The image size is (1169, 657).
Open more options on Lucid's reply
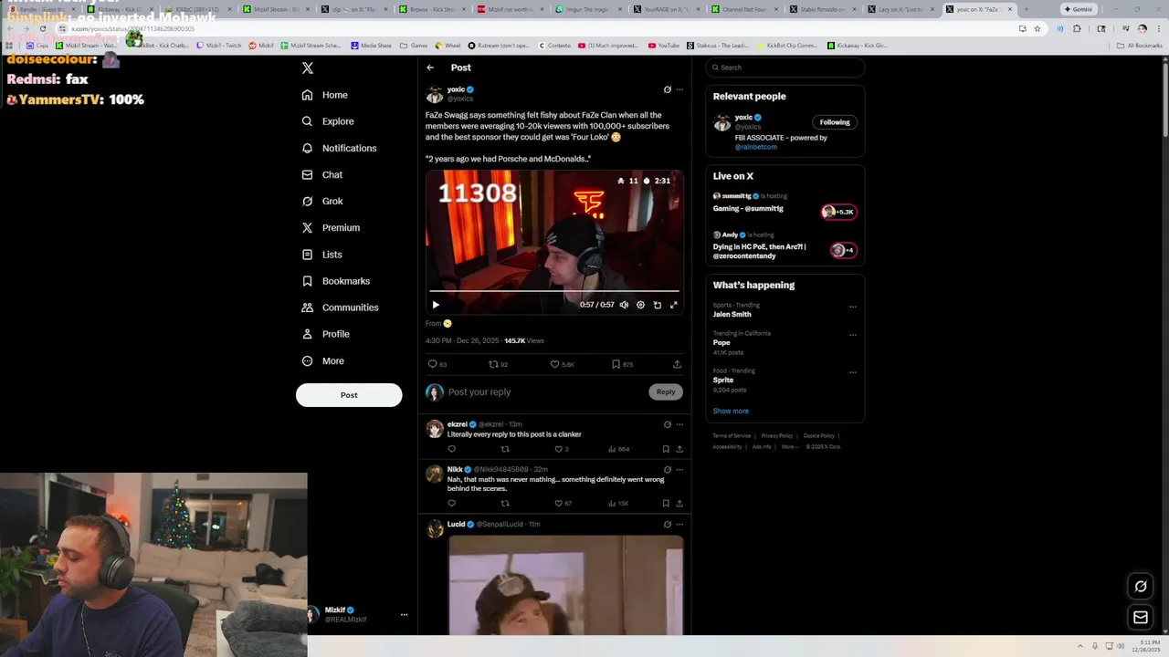(679, 525)
